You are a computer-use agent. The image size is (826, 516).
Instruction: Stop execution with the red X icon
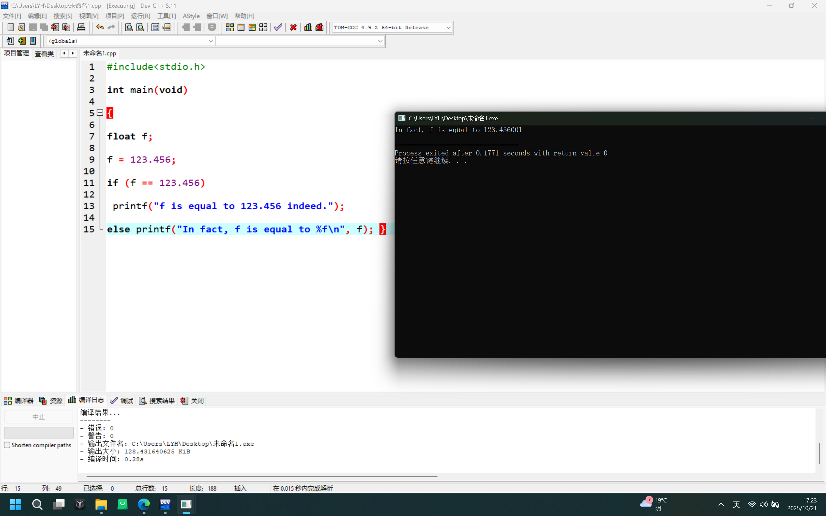pos(293,27)
